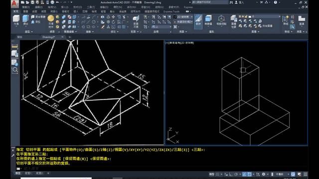Expand the Draw panel title
Screen dimensions: 319x179
tap(90, 32)
